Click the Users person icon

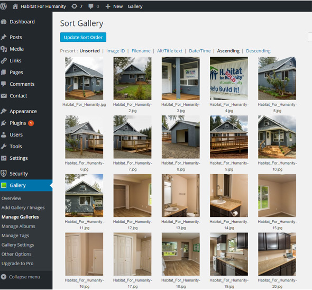pyautogui.click(x=4, y=135)
